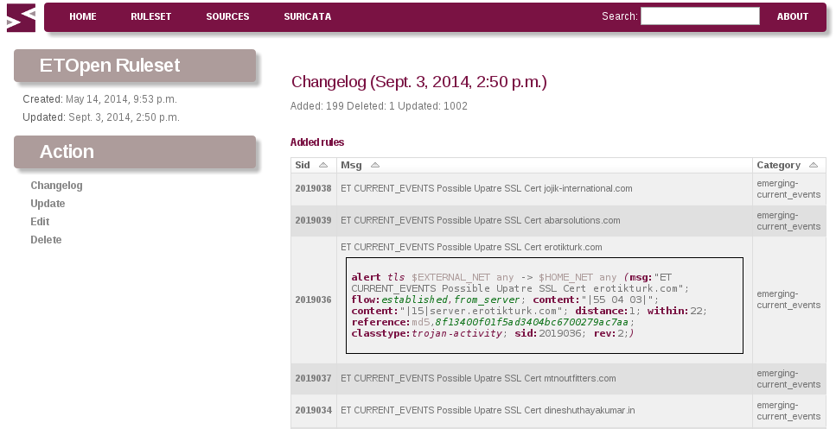
Task: Open the ABOUT page
Action: 792,16
